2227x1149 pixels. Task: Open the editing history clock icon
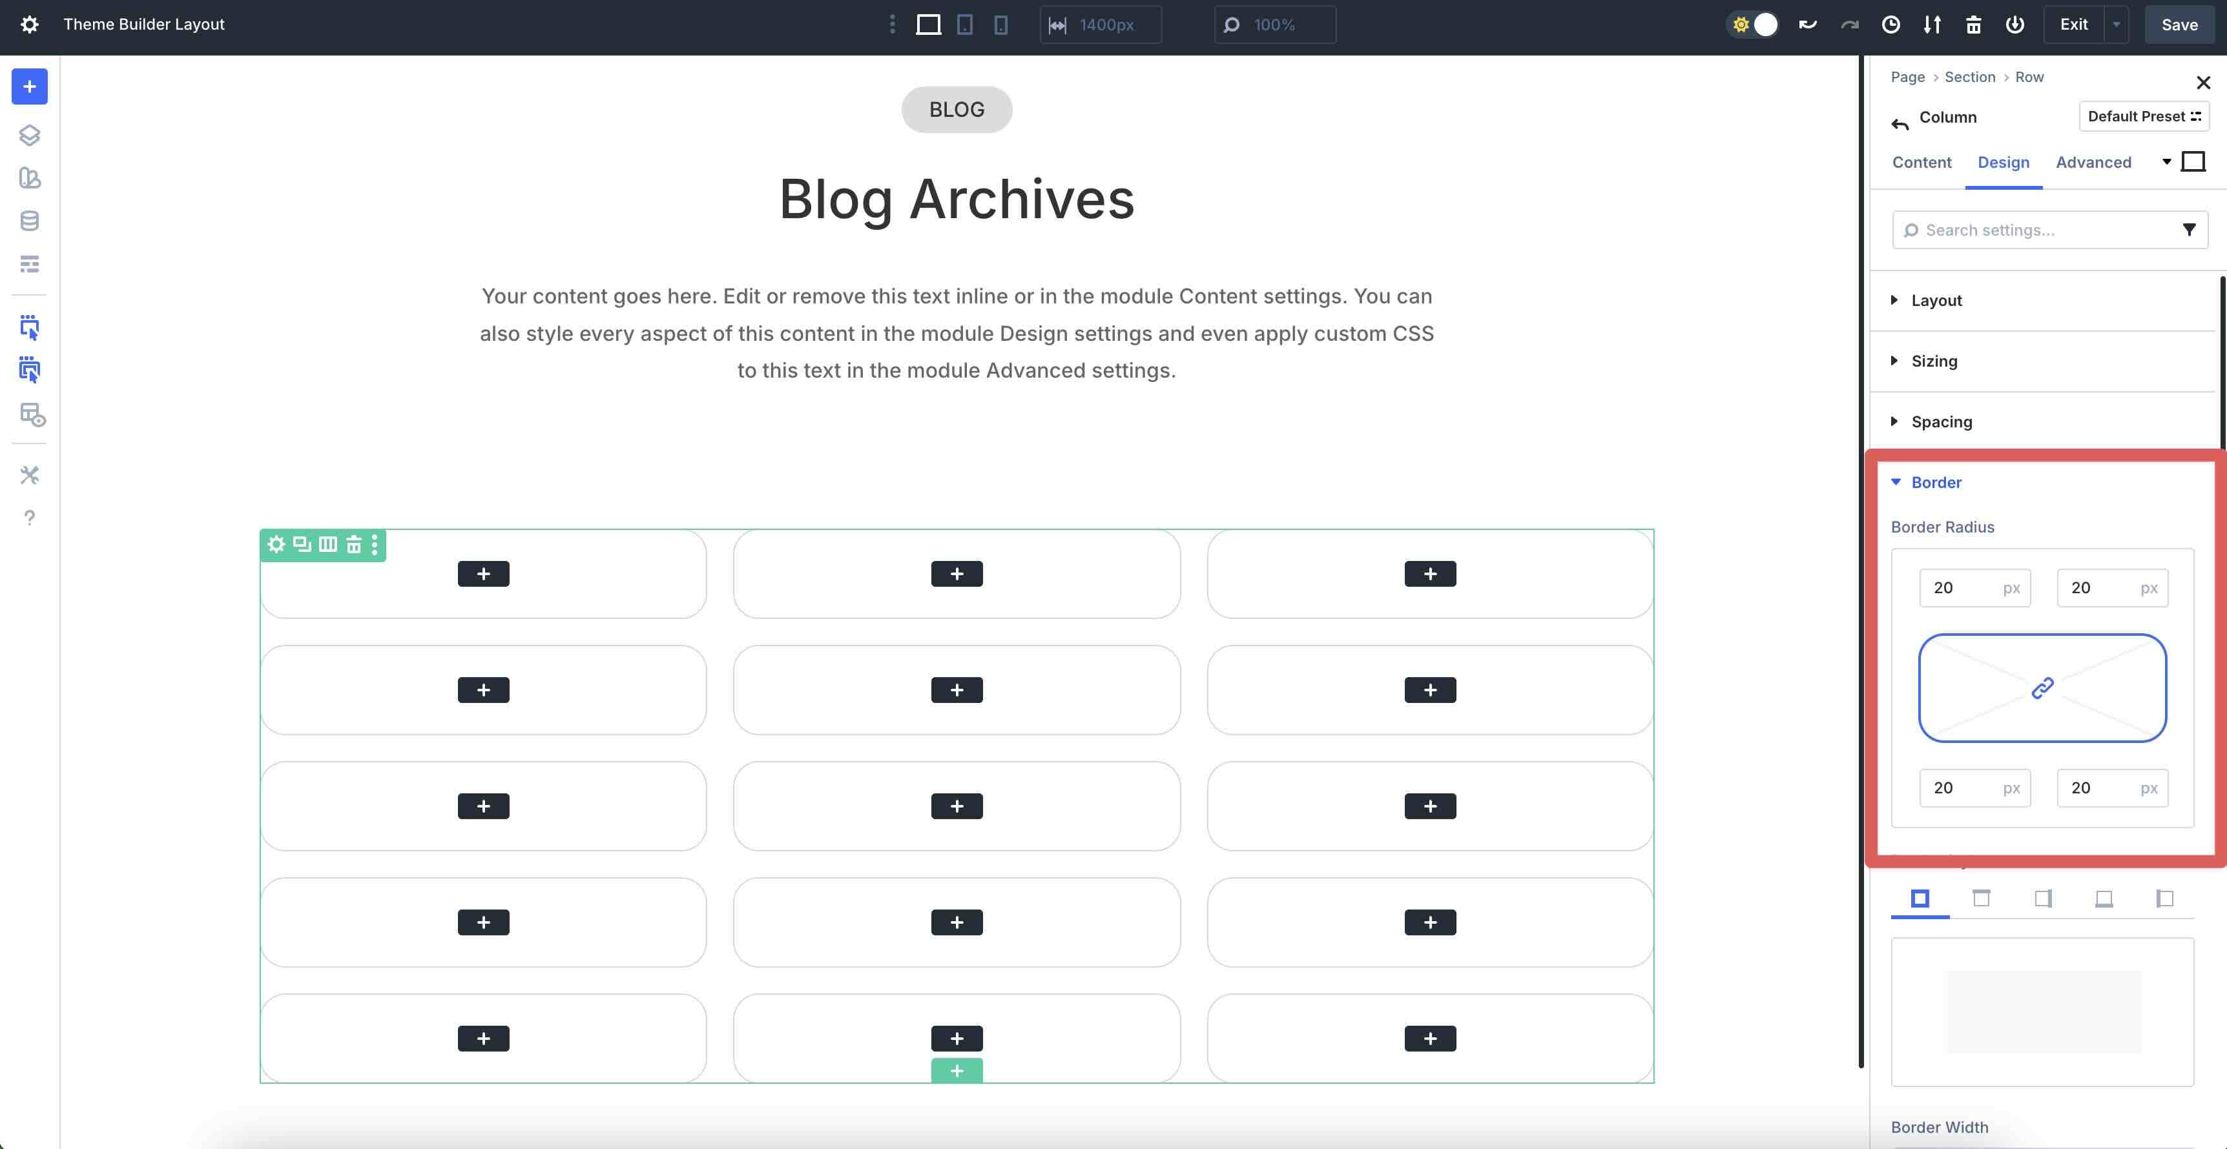point(1890,24)
